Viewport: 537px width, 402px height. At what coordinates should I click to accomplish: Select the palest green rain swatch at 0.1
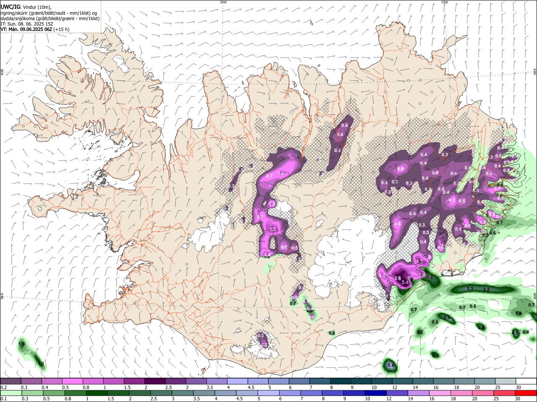[x=10, y=393]
